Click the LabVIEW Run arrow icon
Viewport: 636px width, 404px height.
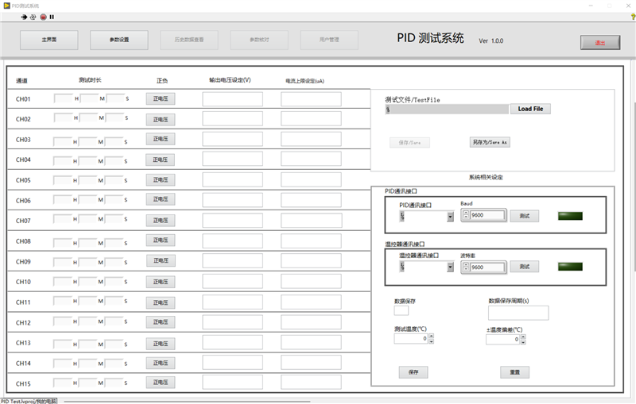click(24, 16)
